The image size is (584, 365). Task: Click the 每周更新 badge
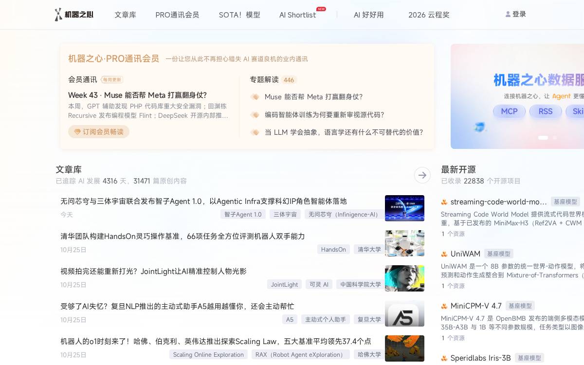pos(112,80)
